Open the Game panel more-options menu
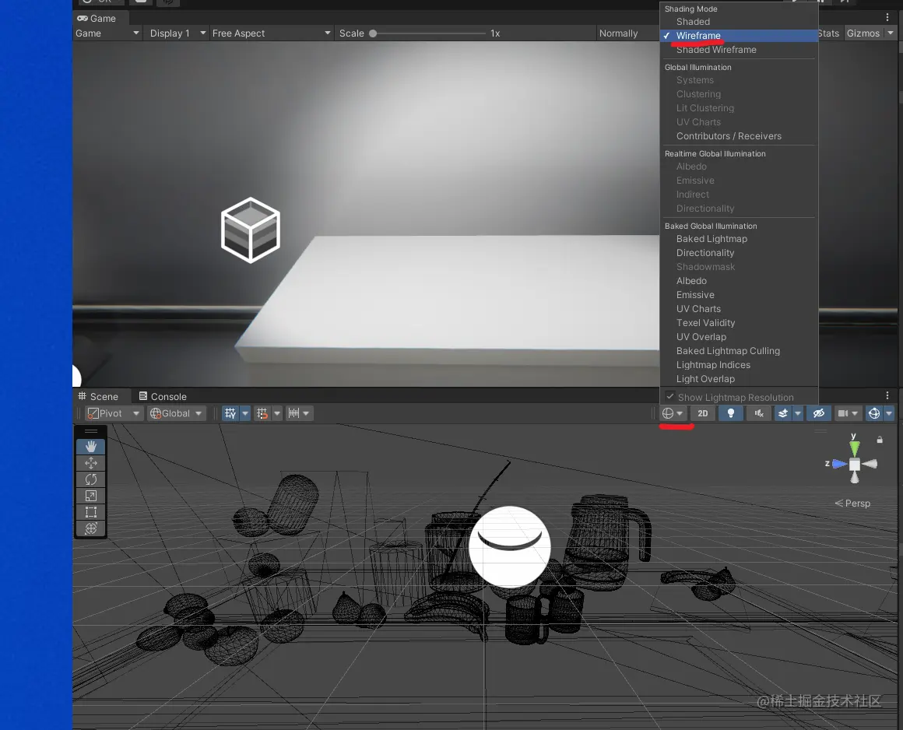The height and width of the screenshot is (730, 903). 887,18
